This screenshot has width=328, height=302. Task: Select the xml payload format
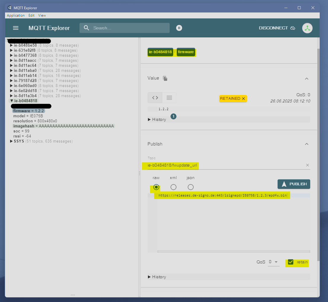coord(173,187)
